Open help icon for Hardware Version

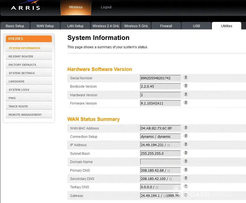186,94
